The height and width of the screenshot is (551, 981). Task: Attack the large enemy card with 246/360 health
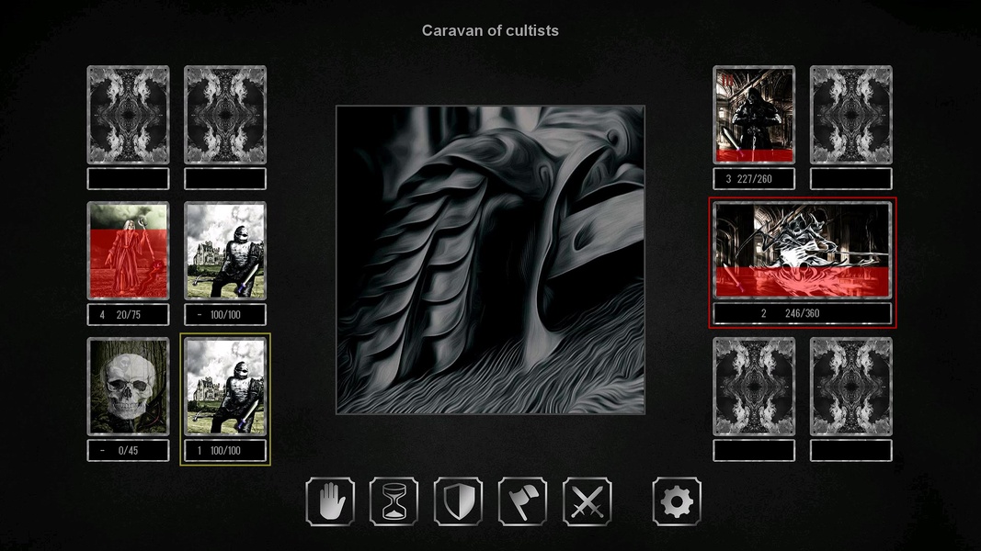[x=802, y=250]
